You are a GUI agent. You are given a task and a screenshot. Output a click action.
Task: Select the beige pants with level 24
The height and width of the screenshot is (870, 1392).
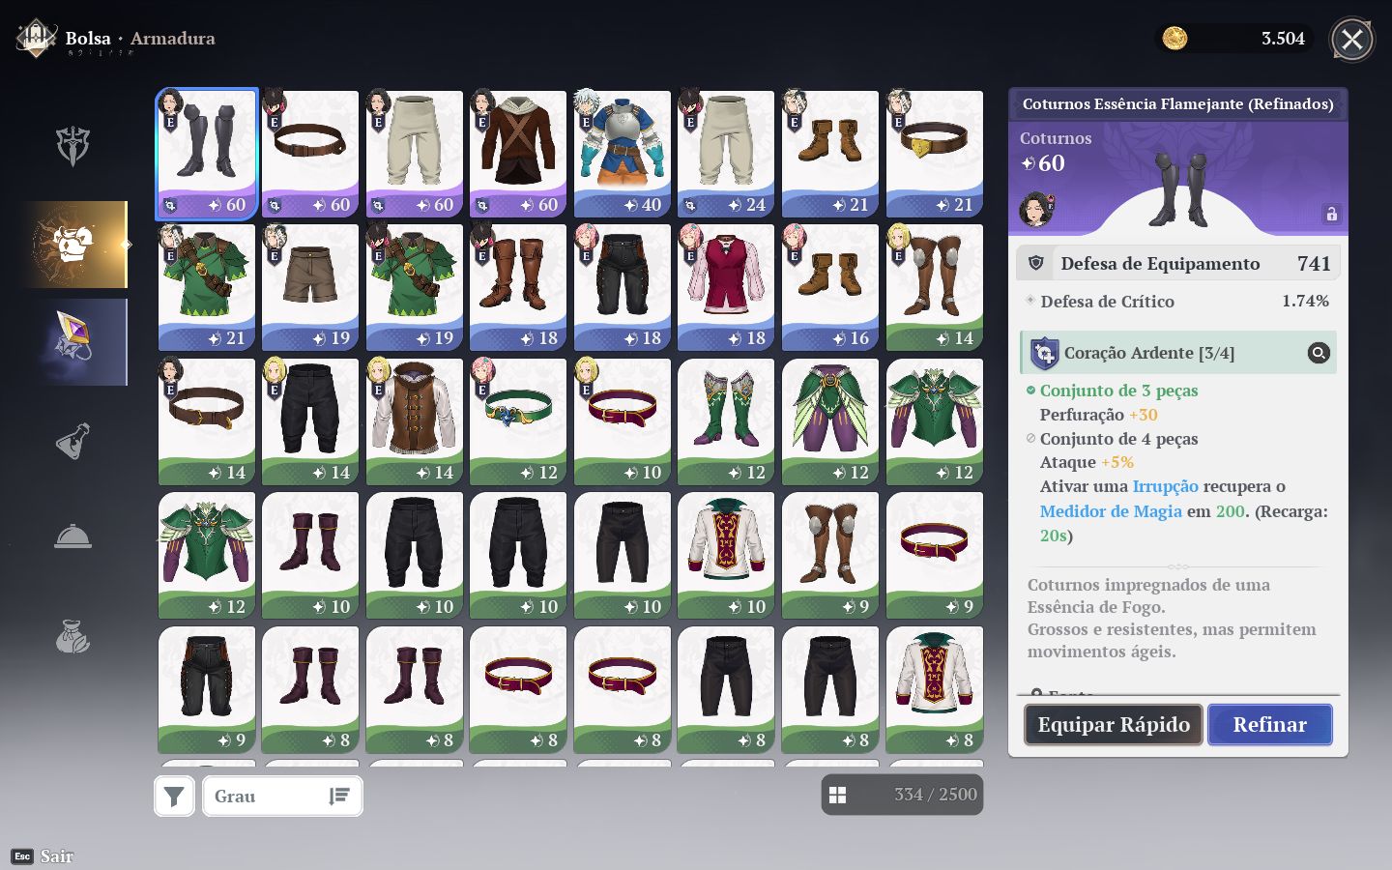tap(726, 155)
